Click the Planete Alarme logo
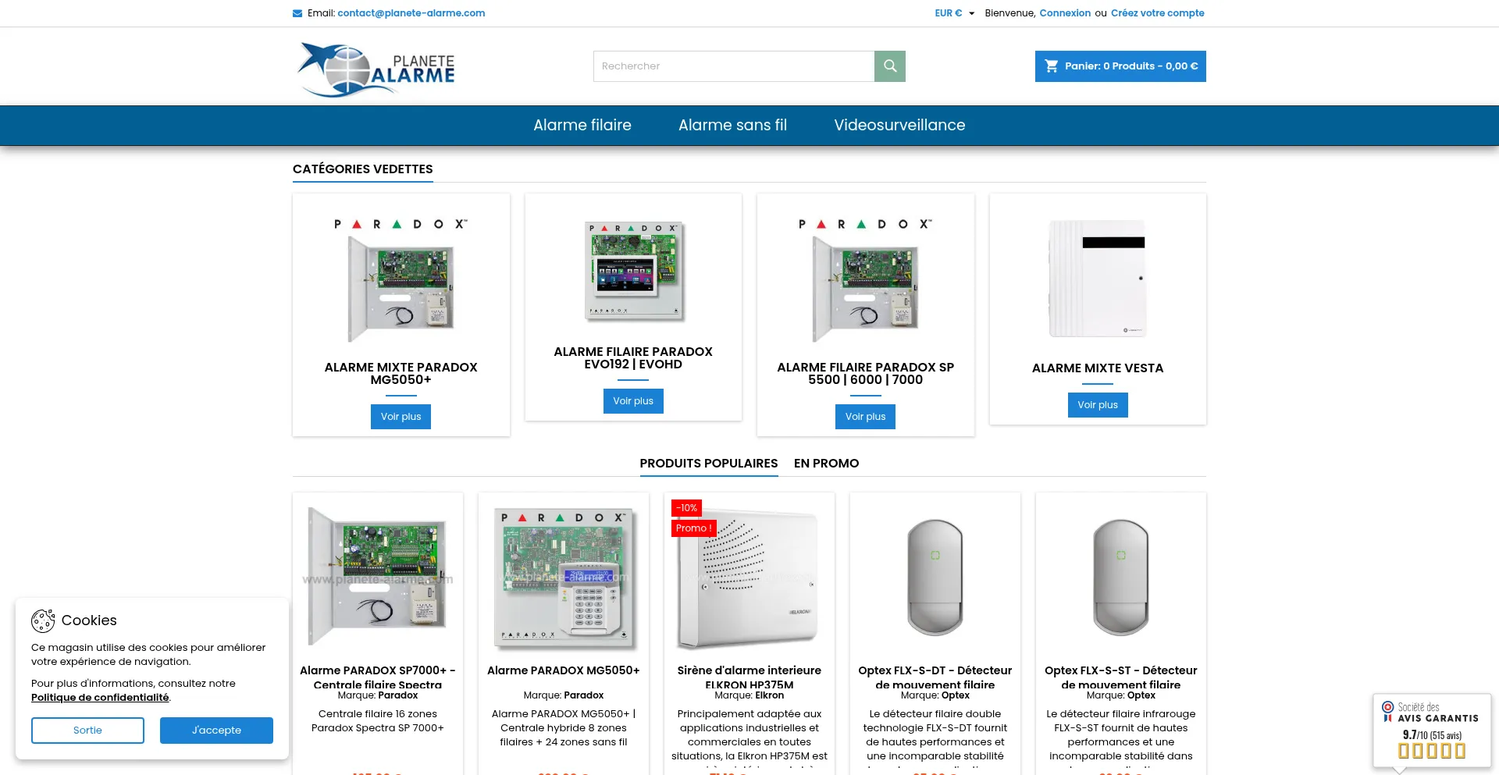This screenshot has width=1499, height=775. pos(376,69)
